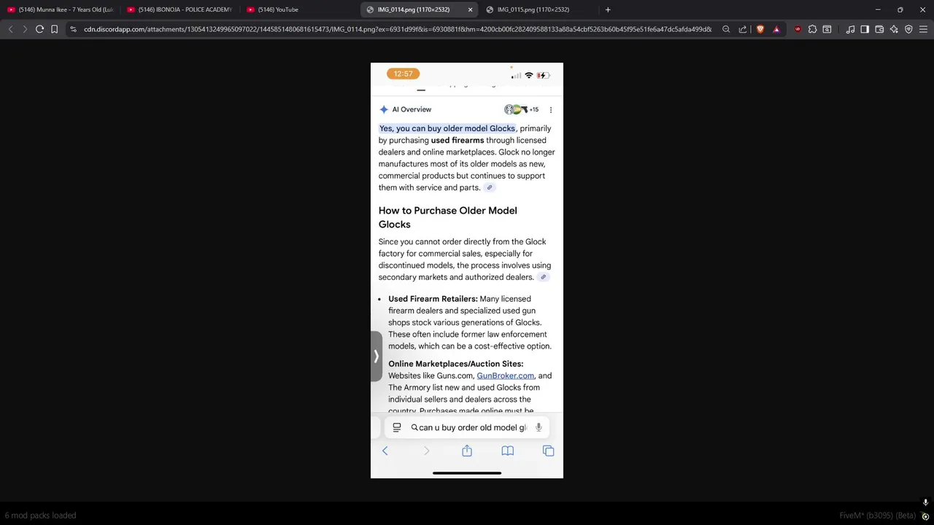This screenshot has height=525, width=934.
Task: Click the 'used firearms' bold text in the overview
Action: (458, 140)
